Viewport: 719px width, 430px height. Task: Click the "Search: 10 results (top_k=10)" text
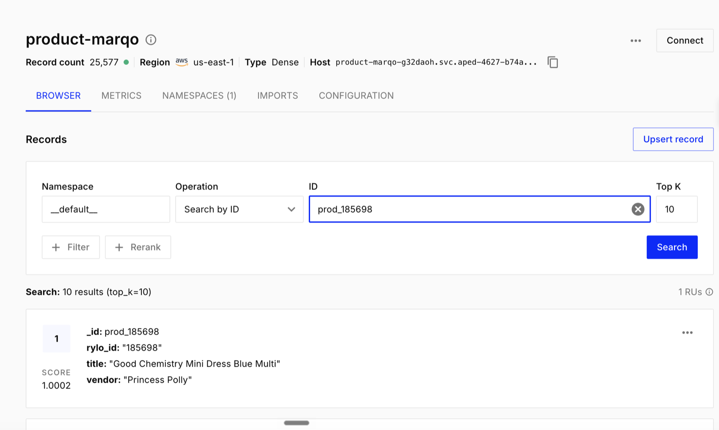click(x=89, y=292)
